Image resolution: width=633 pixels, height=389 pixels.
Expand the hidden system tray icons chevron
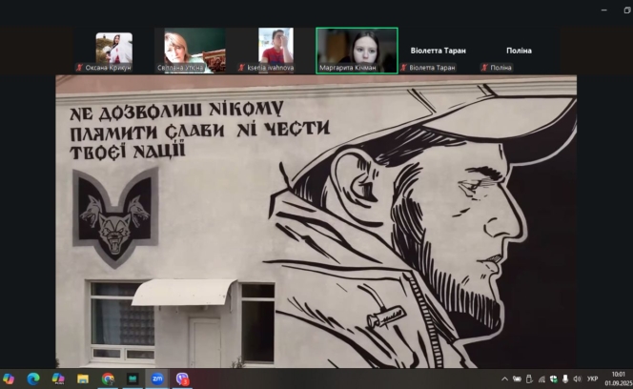click(x=504, y=379)
